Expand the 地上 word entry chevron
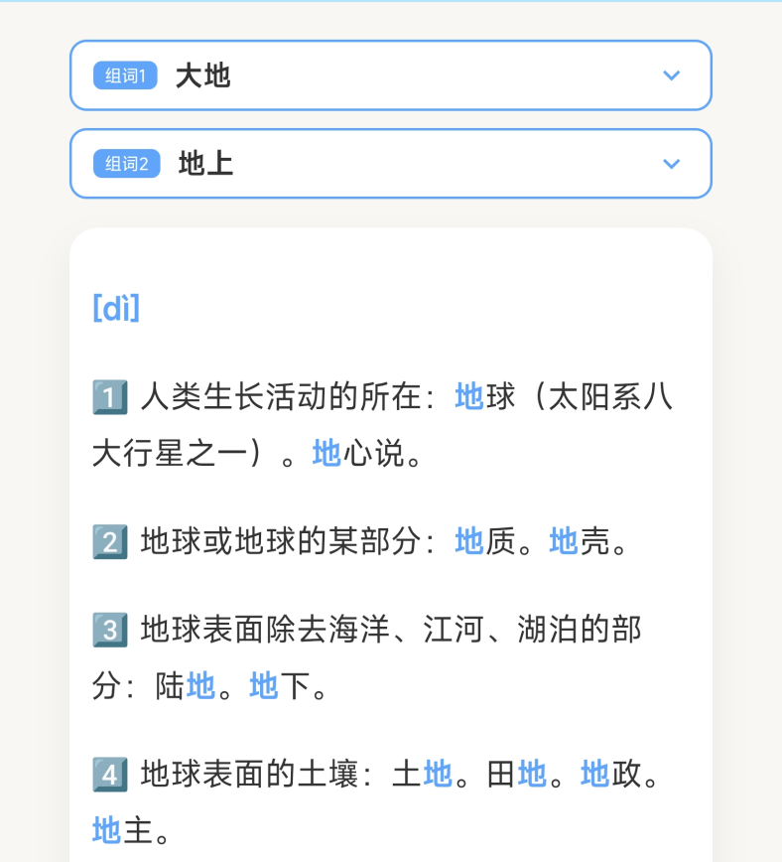Screen dimensions: 782x862 (672, 163)
